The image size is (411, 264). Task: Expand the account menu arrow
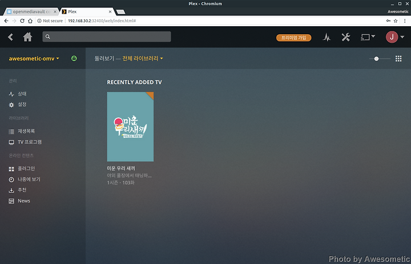coord(402,37)
